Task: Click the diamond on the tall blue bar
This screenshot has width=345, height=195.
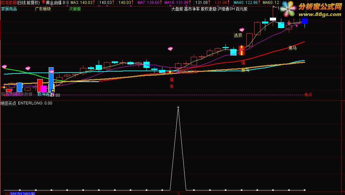Action: (52, 71)
